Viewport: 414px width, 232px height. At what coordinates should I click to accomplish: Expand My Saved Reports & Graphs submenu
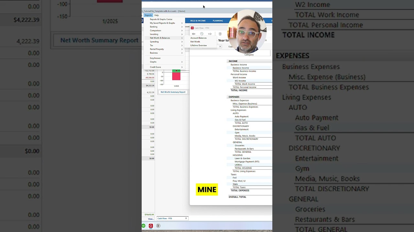tap(164, 23)
